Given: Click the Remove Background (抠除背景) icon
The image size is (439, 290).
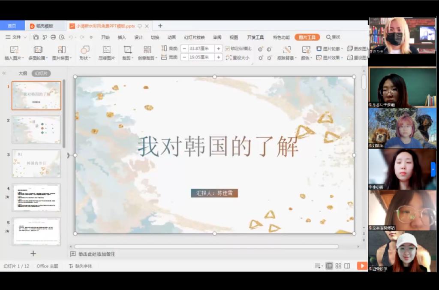Looking at the screenshot, I should pyautogui.click(x=287, y=50).
